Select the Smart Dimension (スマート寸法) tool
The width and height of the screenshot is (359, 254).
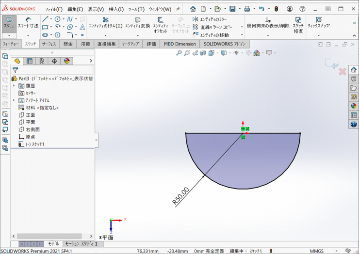[28, 22]
